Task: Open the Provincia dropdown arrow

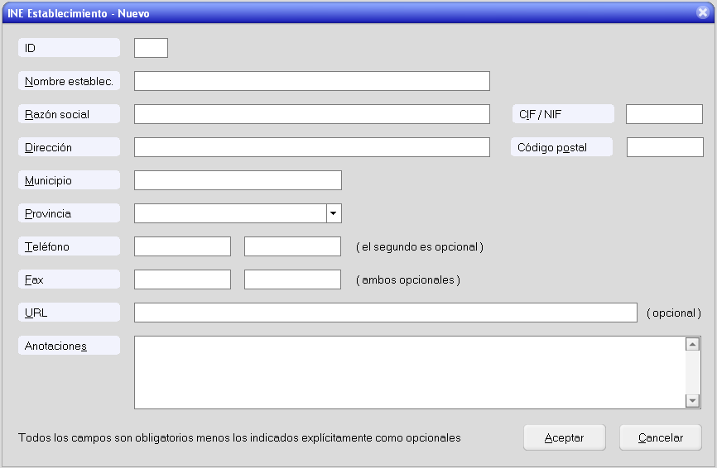Action: pyautogui.click(x=333, y=213)
